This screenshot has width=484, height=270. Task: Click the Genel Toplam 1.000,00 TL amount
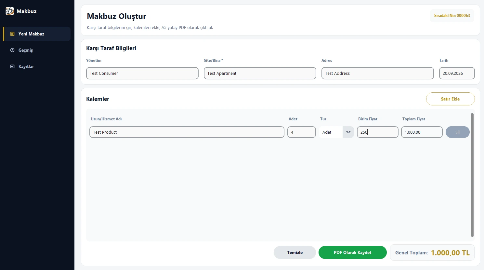(x=450, y=253)
